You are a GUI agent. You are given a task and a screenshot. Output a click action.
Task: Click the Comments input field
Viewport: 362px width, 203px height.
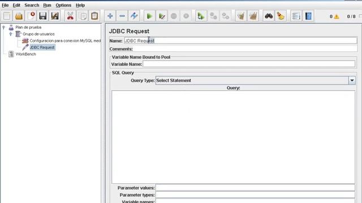pyautogui.click(x=245, y=49)
